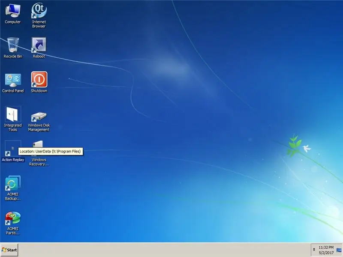The width and height of the screenshot is (343, 257).
Task: Click the taskbar clock showing 11:32 PM
Action: pos(326,248)
